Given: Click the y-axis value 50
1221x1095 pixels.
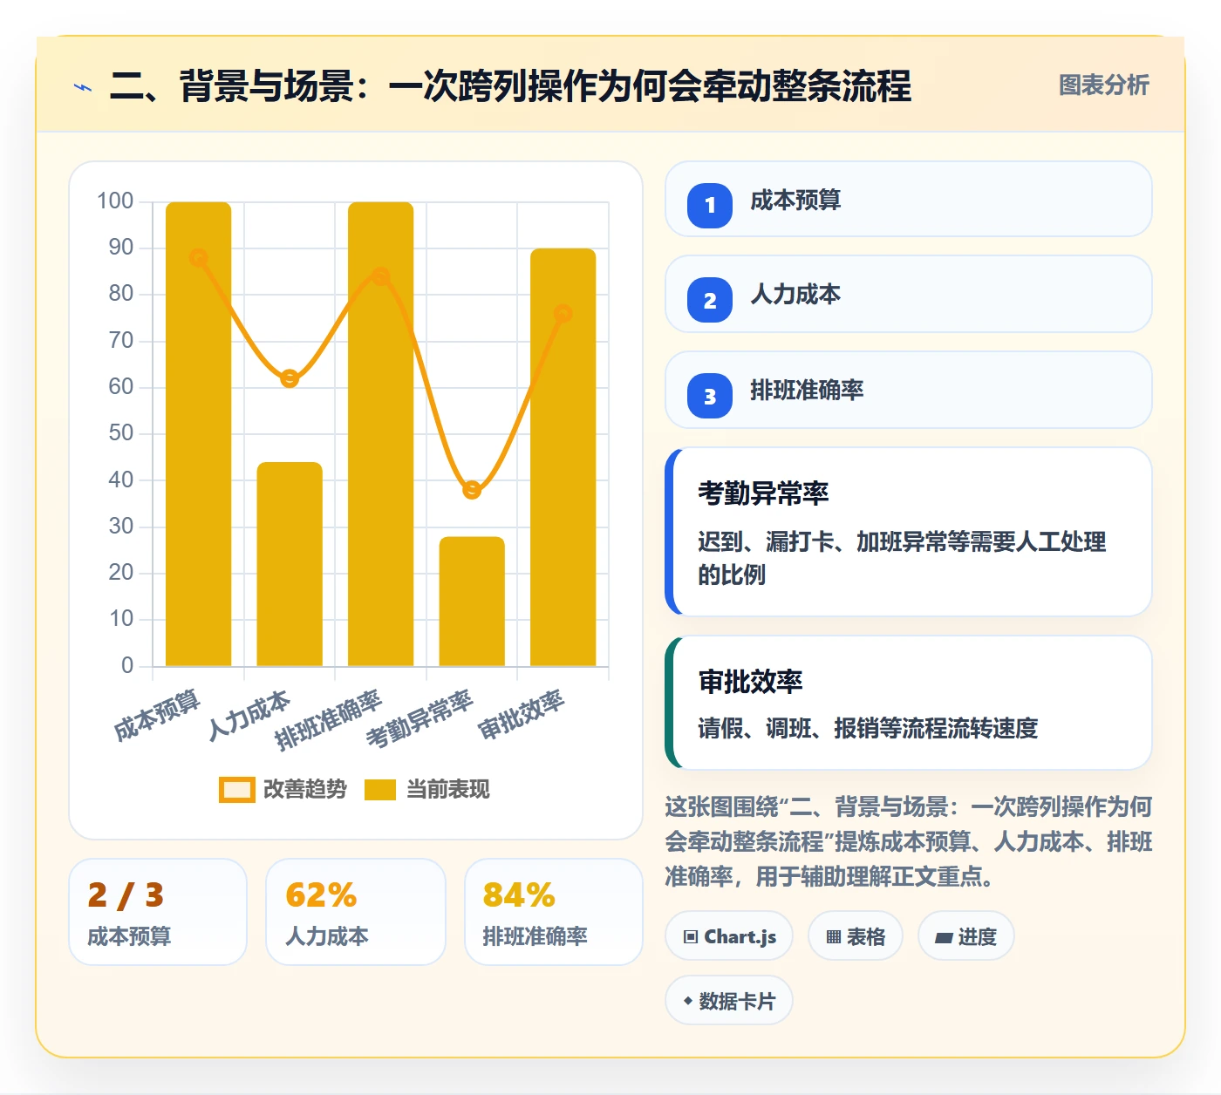Looking at the screenshot, I should click(x=121, y=433).
